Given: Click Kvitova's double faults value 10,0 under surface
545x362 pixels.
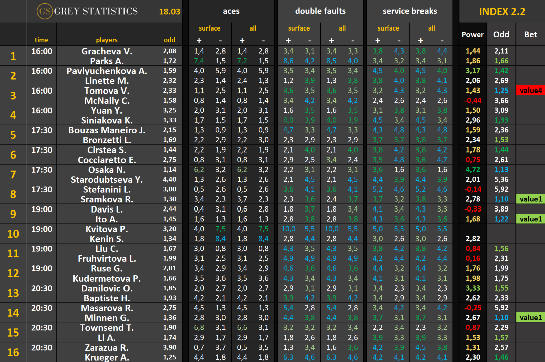Looking at the screenshot, I should [288, 229].
